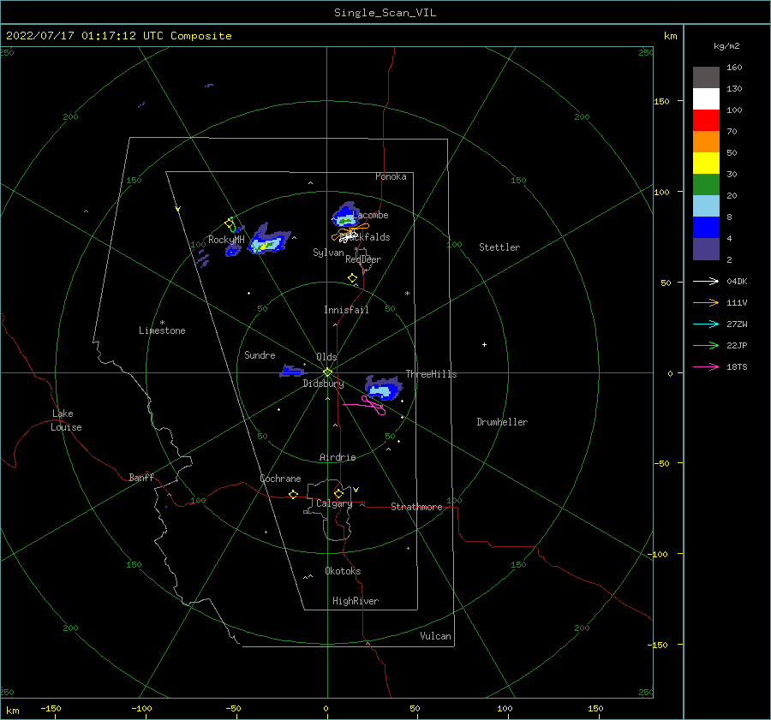The image size is (771, 720).
Task: Select the purple 2-4 color swatch
Action: click(706, 248)
